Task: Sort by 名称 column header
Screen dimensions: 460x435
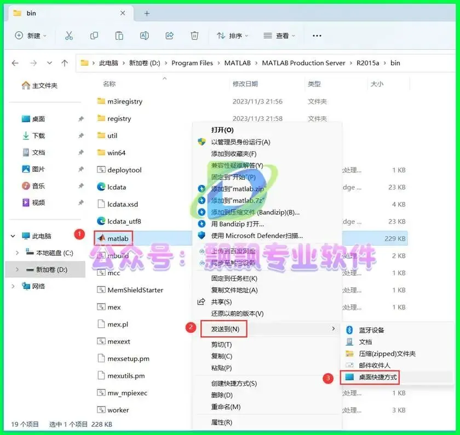Action: (109, 84)
